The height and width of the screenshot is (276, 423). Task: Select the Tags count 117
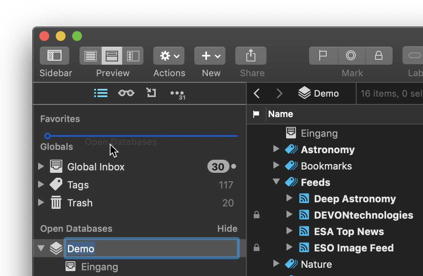point(226,185)
